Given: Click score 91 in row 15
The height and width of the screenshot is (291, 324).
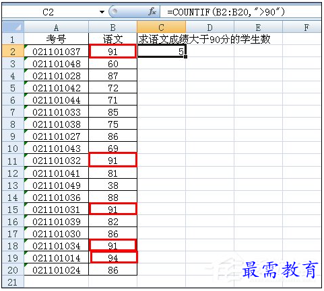Looking at the screenshot, I should pyautogui.click(x=112, y=209).
